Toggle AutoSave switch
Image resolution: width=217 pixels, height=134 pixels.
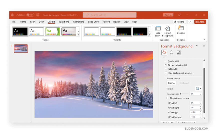(30, 15)
